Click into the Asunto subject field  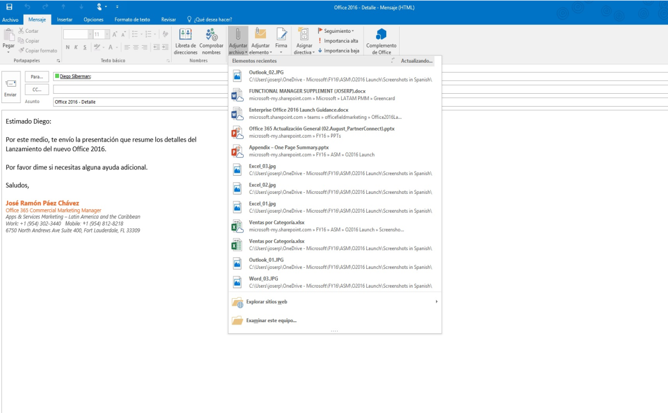(x=141, y=102)
